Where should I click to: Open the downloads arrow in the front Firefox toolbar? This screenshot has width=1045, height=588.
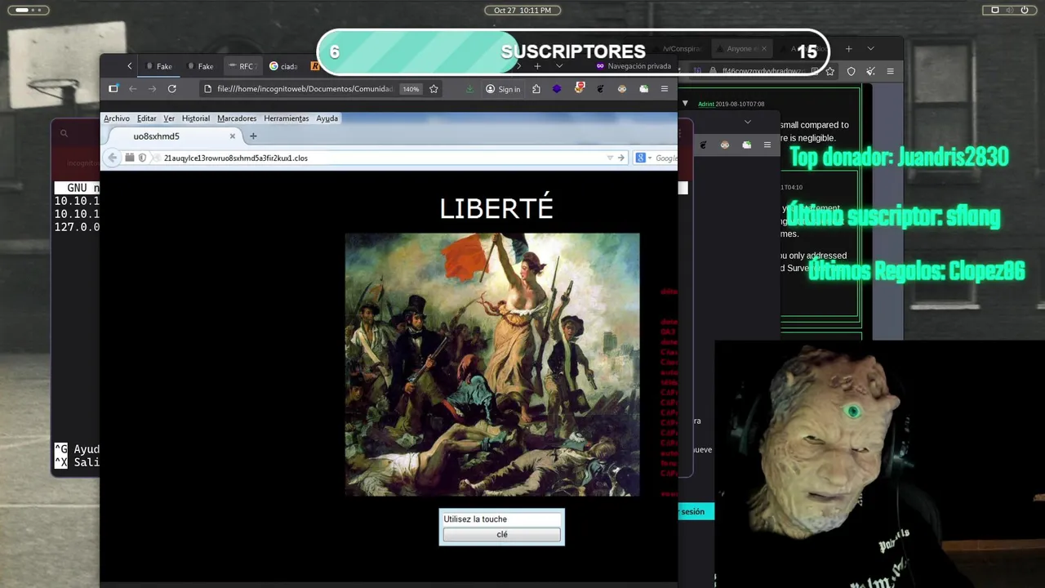[469, 89]
